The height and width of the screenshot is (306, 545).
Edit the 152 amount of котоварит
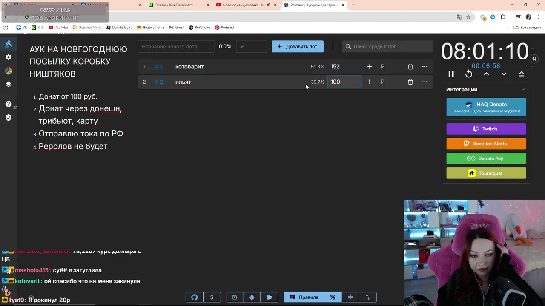[344, 67]
